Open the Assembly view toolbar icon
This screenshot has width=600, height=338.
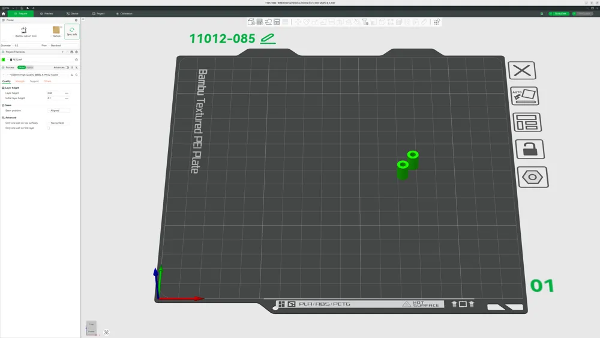(437, 22)
